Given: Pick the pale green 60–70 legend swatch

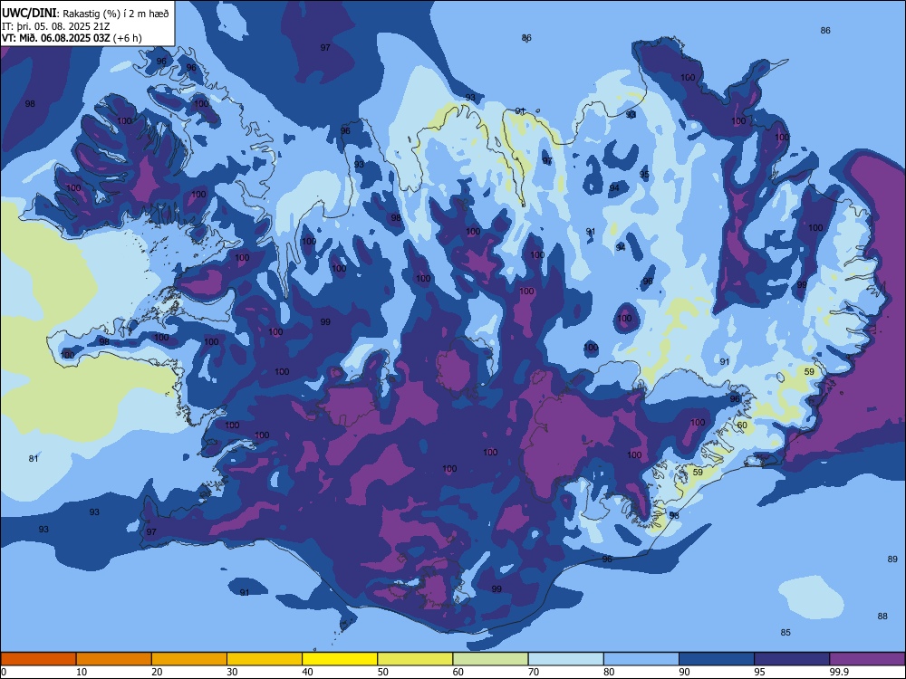Looking at the screenshot, I should tap(490, 659).
